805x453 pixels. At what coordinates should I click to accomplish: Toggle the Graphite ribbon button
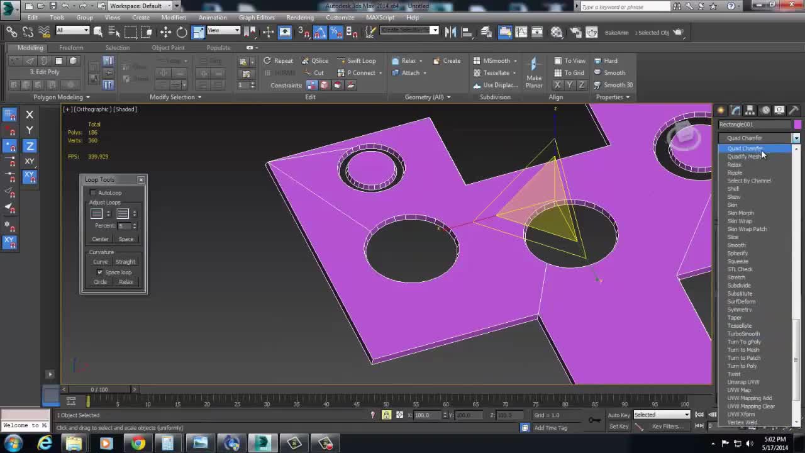(505, 32)
